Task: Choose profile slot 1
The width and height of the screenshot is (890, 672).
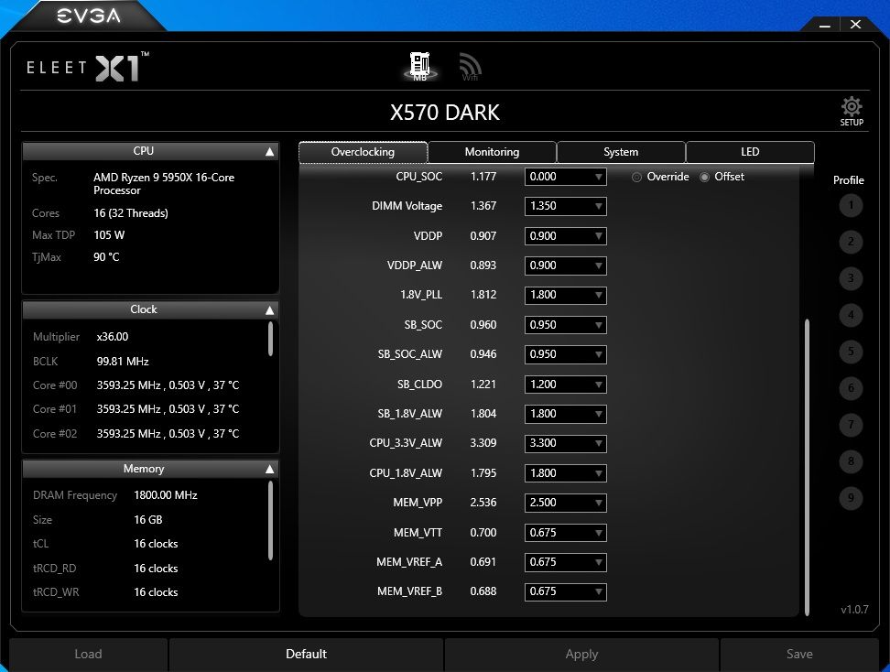Action: (851, 205)
